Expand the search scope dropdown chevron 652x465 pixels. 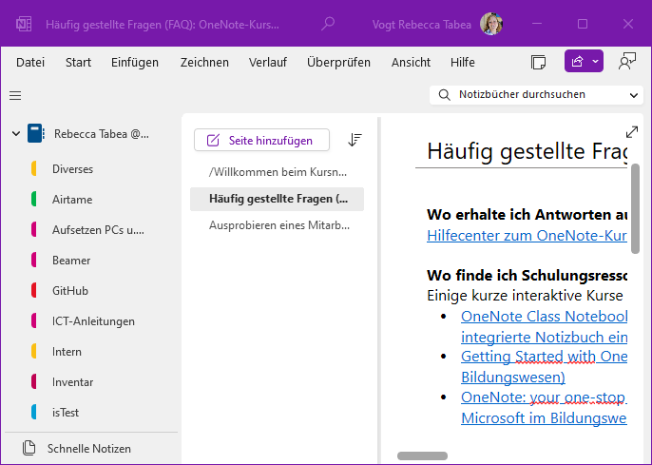[x=633, y=95]
